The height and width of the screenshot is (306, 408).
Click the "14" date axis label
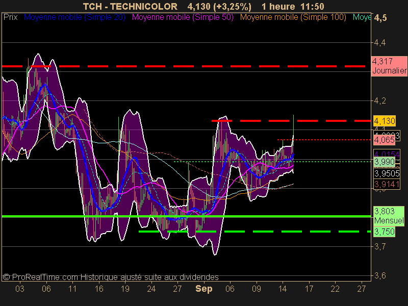(283, 289)
